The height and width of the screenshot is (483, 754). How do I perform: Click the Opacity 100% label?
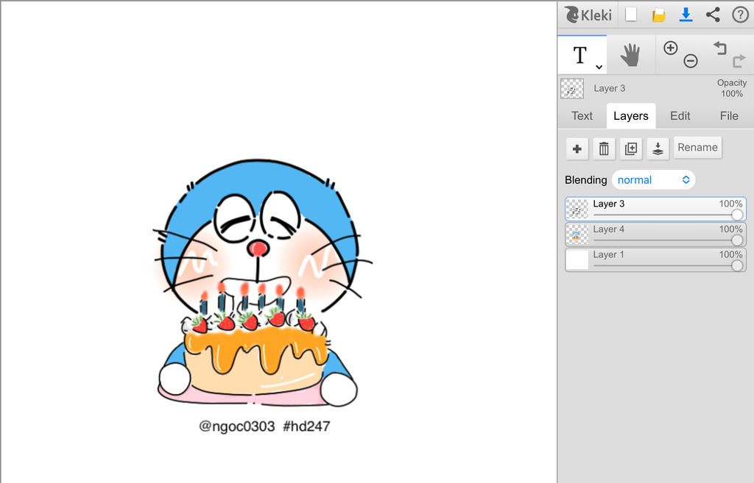[732, 88]
